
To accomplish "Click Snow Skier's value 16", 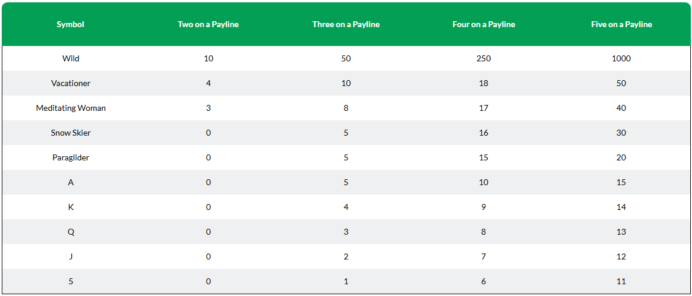I will pyautogui.click(x=484, y=133).
